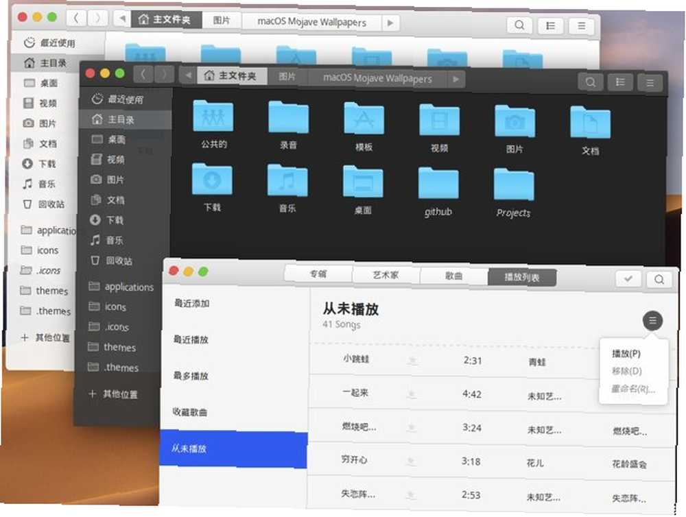Toggle favorite star for 一起来

[x=412, y=394]
